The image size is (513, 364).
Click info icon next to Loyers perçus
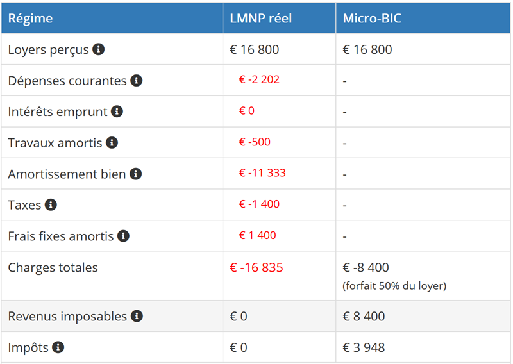[98, 49]
